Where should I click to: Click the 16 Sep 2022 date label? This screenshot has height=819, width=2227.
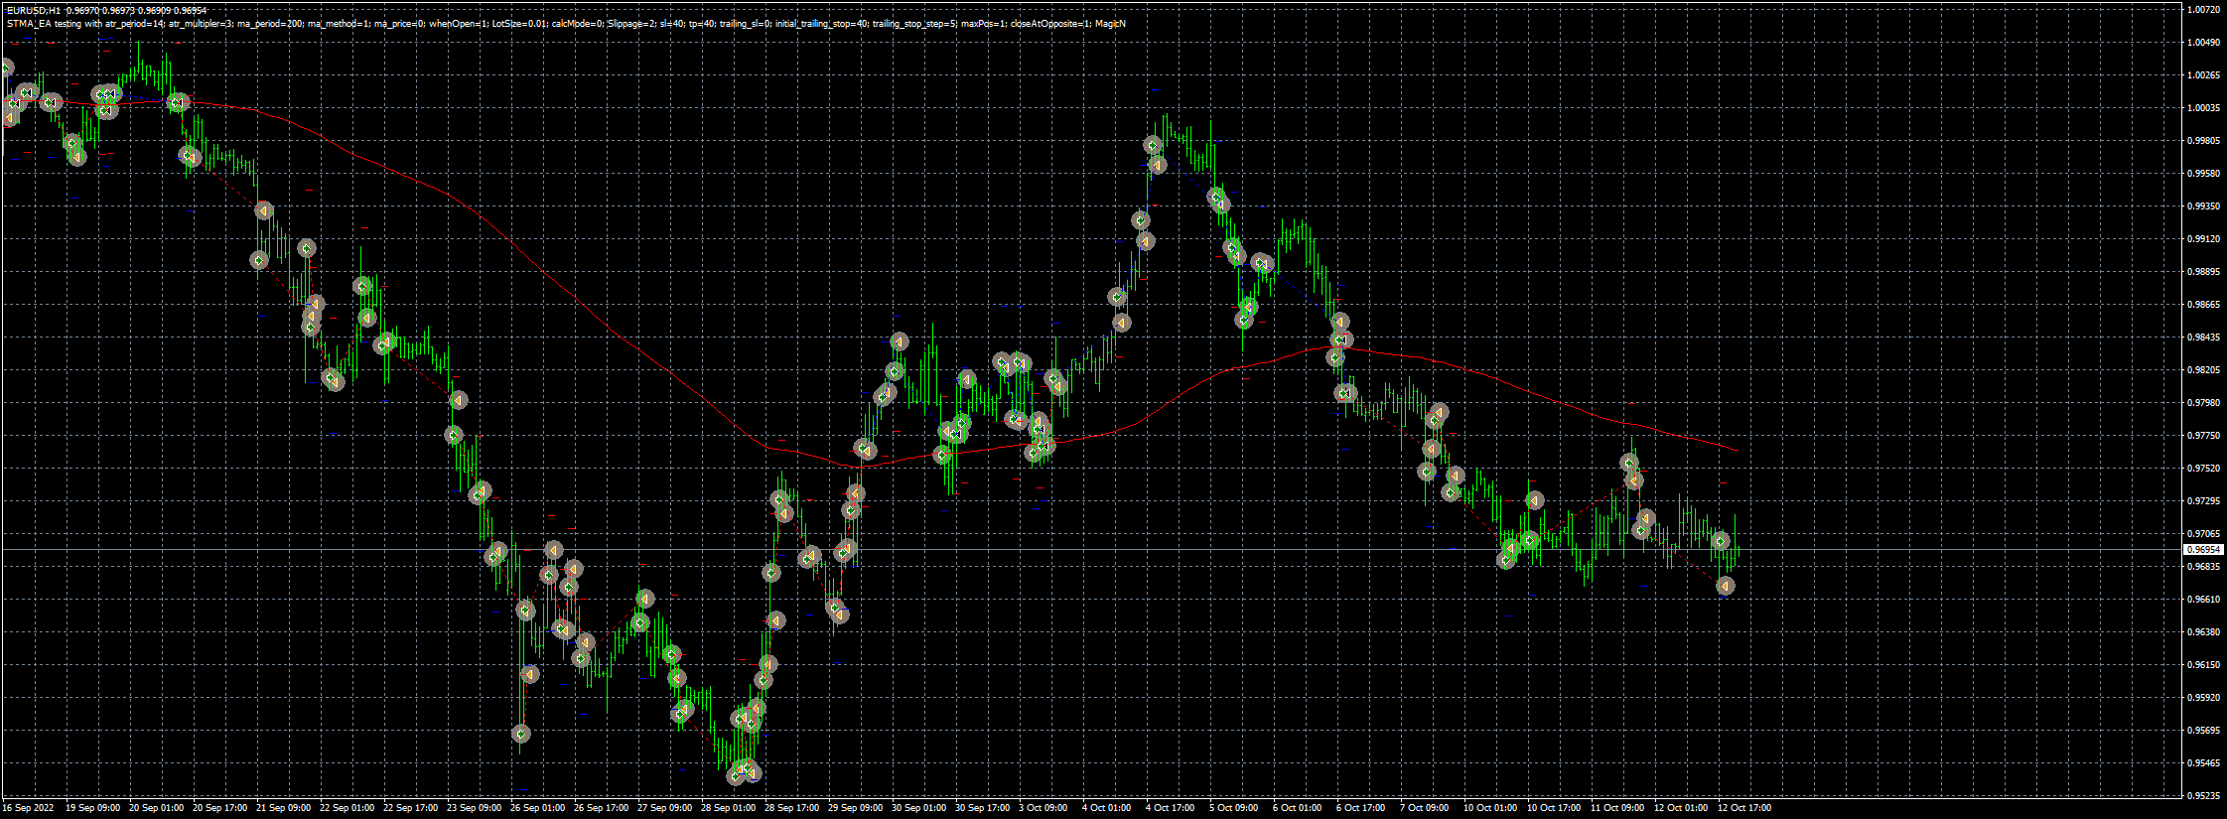coord(28,808)
